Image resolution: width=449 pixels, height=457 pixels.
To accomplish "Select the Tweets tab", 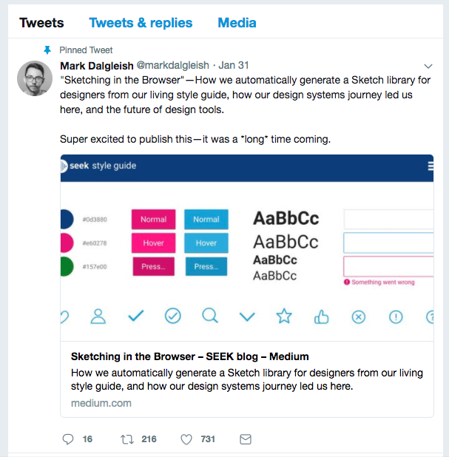I will point(41,23).
